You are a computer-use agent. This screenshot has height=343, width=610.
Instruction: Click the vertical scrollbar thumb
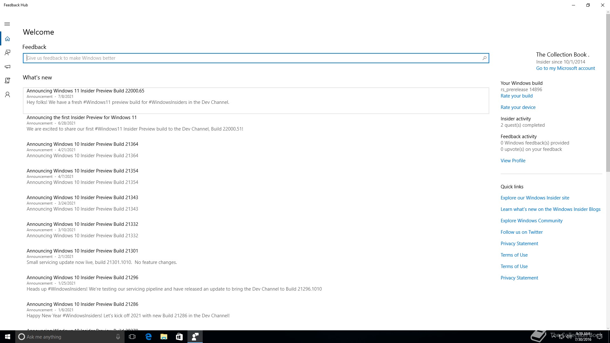608,93
